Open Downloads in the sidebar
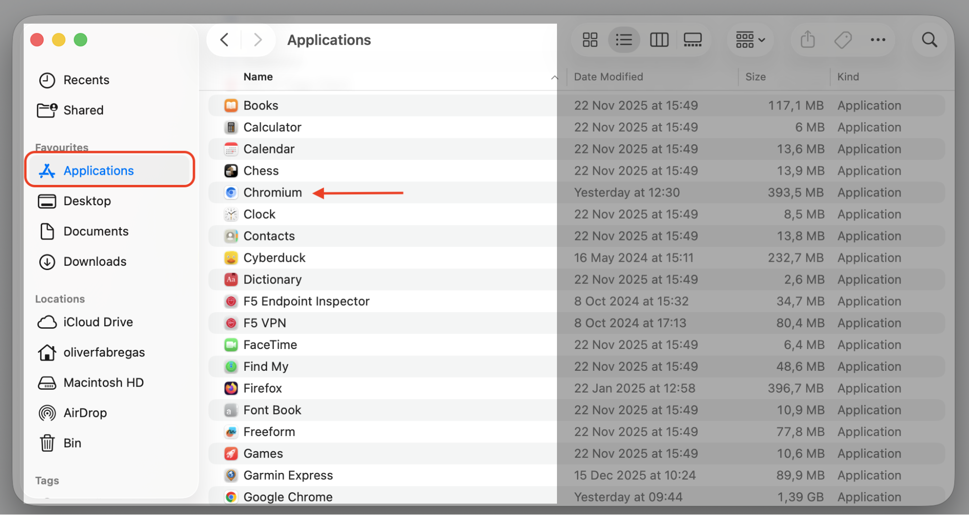This screenshot has height=515, width=969. pyautogui.click(x=110, y=261)
